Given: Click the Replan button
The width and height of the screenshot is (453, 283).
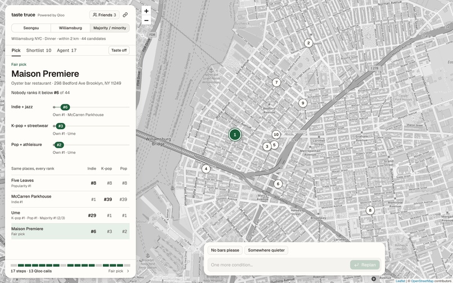Looking at the screenshot, I should pyautogui.click(x=365, y=265).
